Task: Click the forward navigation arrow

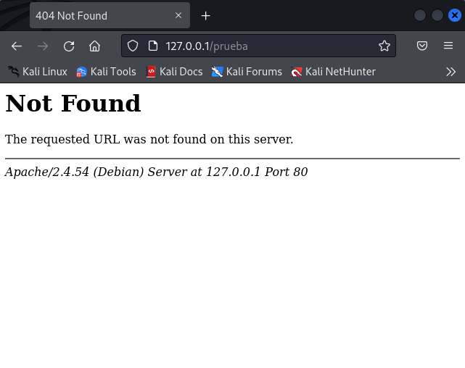Action: click(x=43, y=46)
